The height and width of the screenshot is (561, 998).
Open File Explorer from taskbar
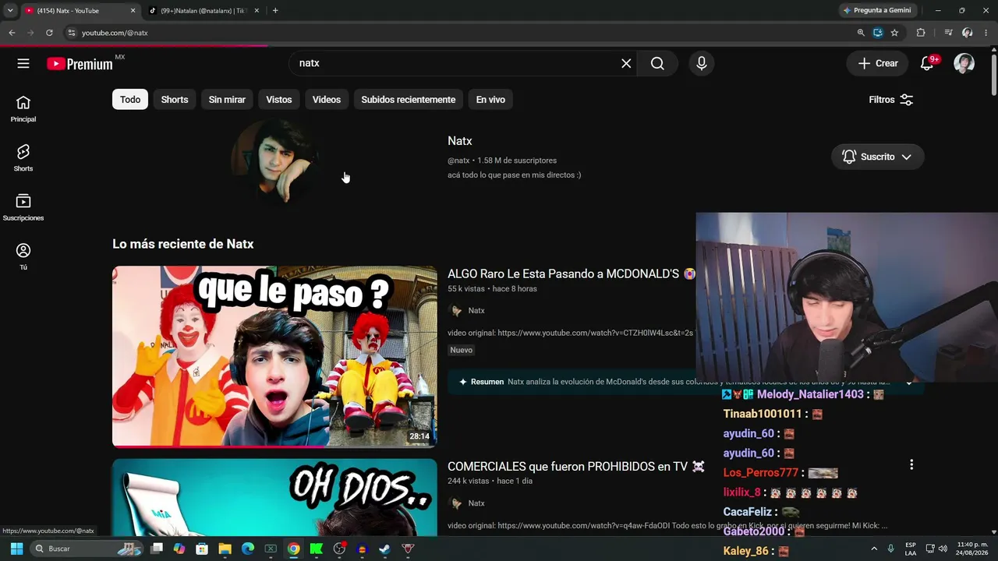point(225,549)
